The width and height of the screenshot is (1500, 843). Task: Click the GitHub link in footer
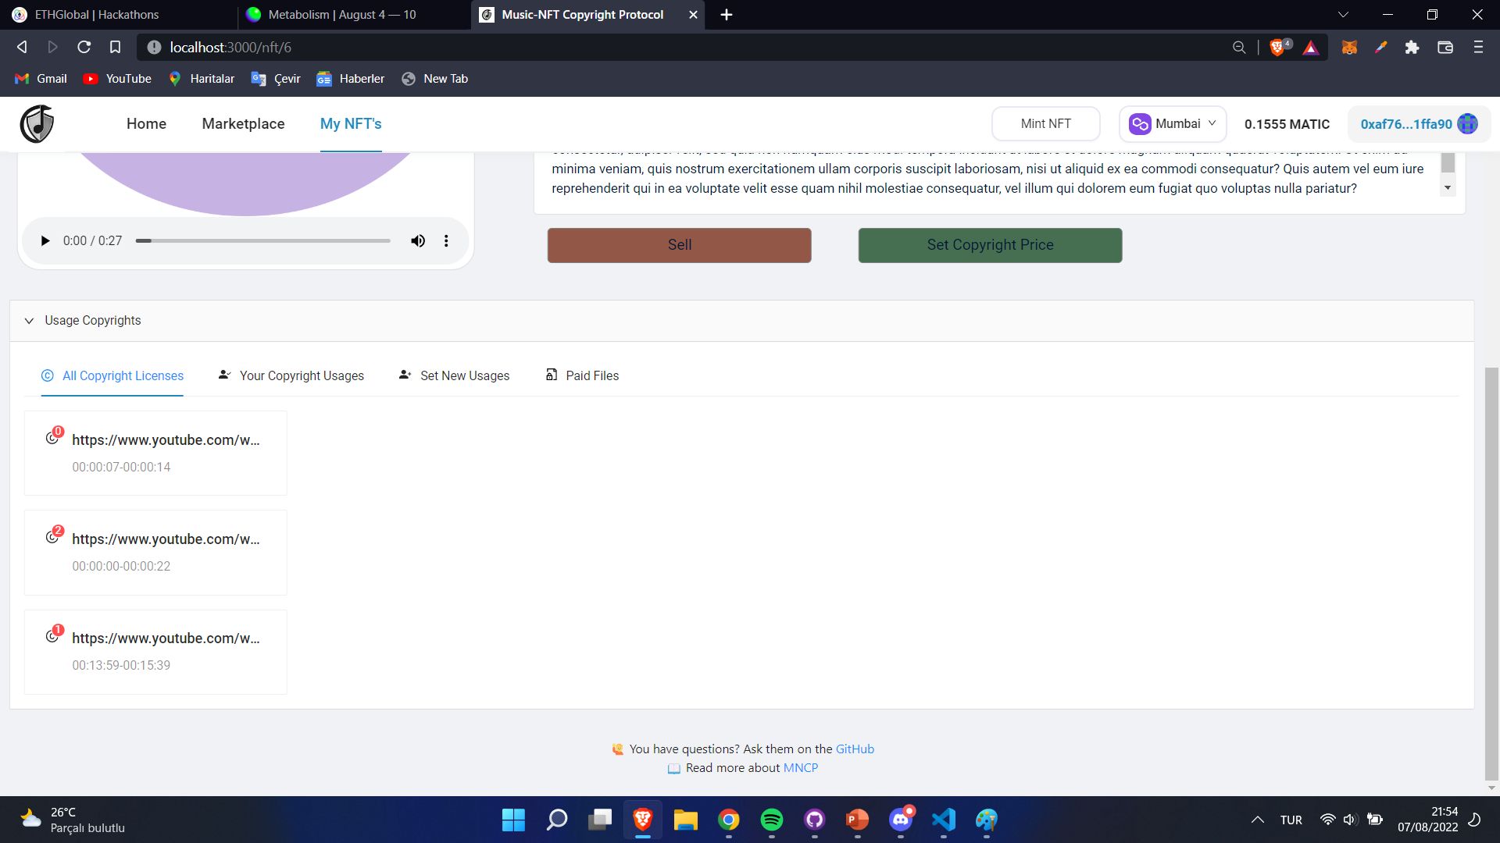855,749
